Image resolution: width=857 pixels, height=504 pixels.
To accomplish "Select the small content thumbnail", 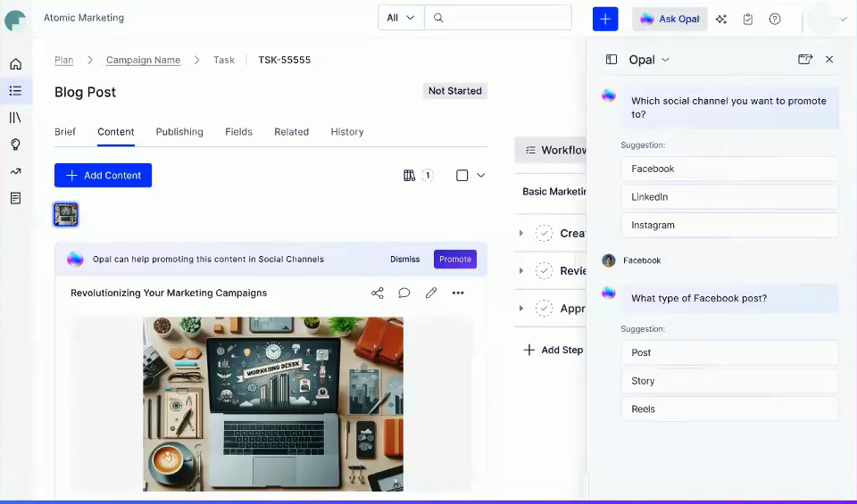I will point(65,214).
